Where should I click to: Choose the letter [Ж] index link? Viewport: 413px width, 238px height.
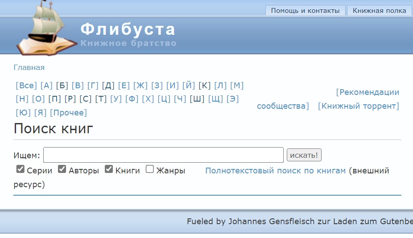(140, 86)
